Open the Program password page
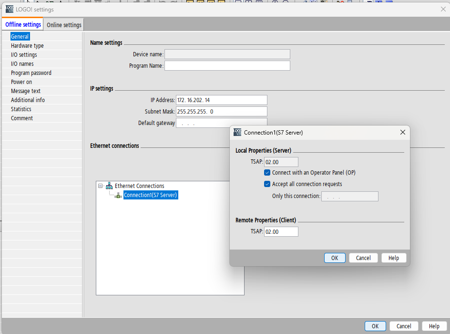450x334 pixels. click(31, 73)
